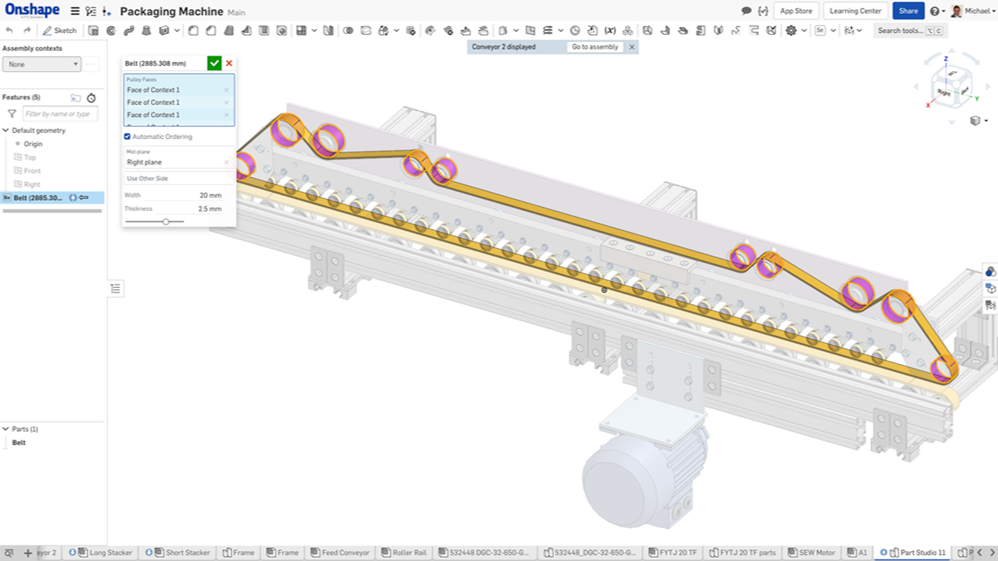Screen dimensions: 998x561
Task: Switch to the Feed Conveyor tab
Action: coord(341,552)
